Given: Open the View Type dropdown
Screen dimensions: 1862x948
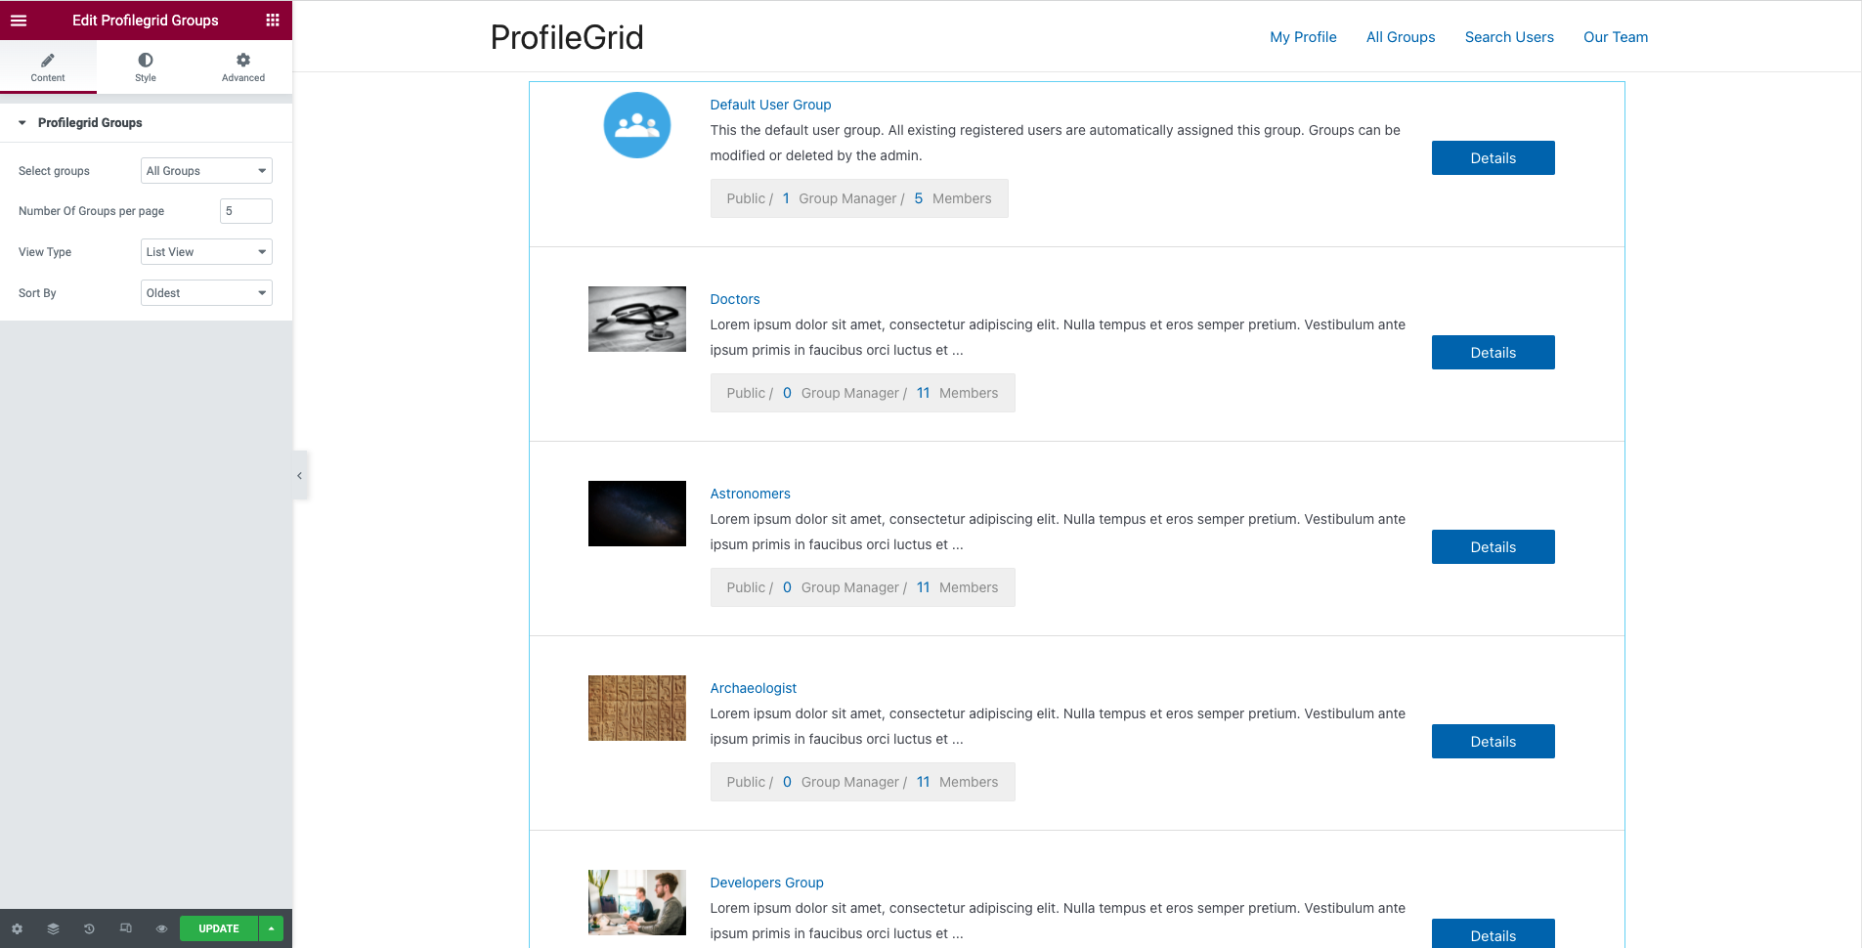Looking at the screenshot, I should (206, 252).
